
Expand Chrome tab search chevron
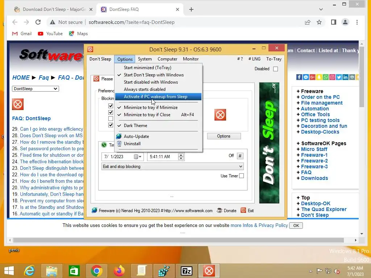(321, 9)
